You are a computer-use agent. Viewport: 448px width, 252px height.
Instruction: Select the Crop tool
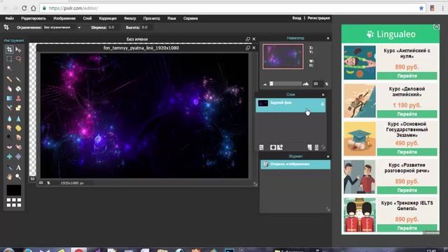pos(9,50)
